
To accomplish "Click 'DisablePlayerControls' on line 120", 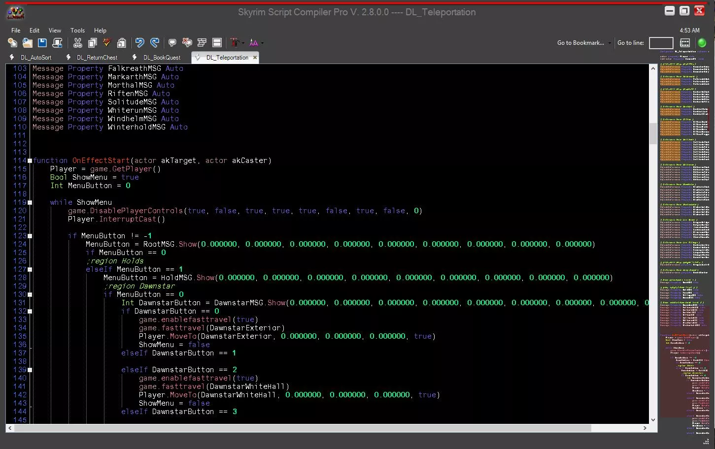I will pyautogui.click(x=136, y=211).
